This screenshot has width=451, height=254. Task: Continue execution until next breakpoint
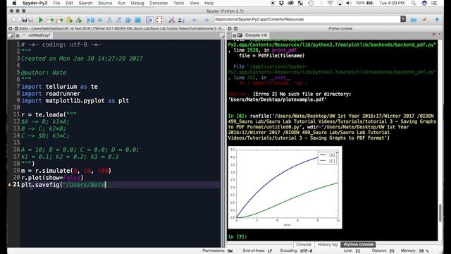(128, 20)
